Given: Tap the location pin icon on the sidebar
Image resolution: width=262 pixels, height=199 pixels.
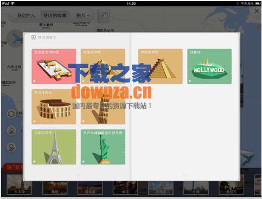Looking at the screenshot, I should [11, 130].
